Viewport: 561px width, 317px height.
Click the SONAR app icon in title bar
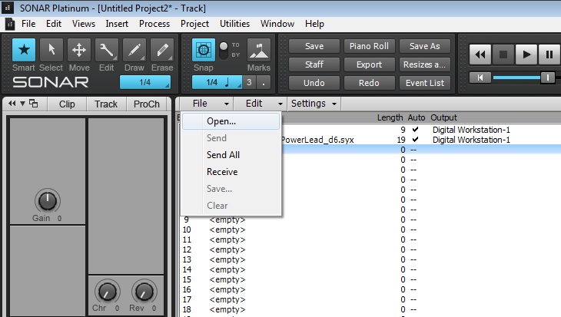click(8, 8)
